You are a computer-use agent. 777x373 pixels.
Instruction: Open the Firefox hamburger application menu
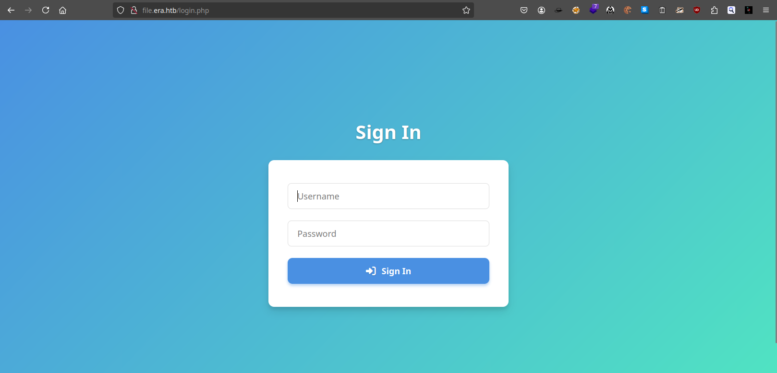click(x=766, y=10)
